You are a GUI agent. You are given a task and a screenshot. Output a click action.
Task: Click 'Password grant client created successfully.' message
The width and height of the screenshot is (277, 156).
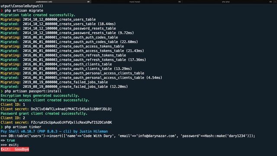(x=44, y=114)
